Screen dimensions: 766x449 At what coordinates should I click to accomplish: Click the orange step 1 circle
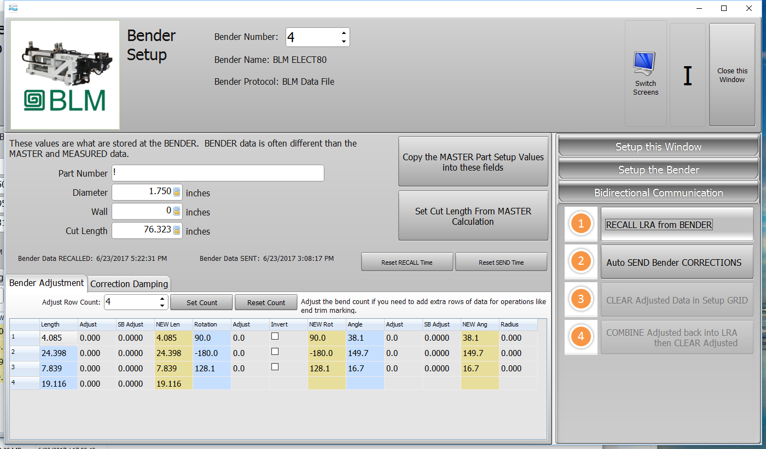581,224
